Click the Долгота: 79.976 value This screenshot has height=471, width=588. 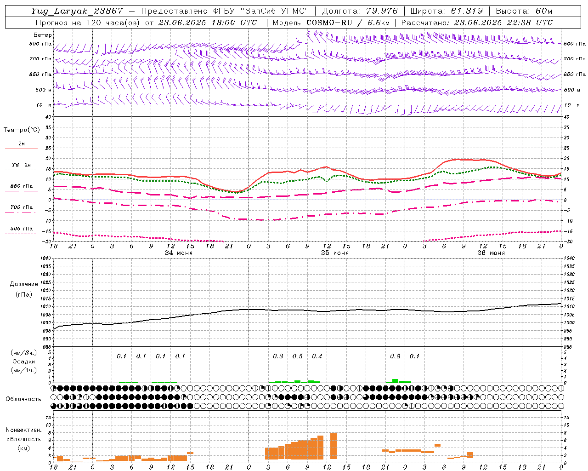click(x=360, y=11)
